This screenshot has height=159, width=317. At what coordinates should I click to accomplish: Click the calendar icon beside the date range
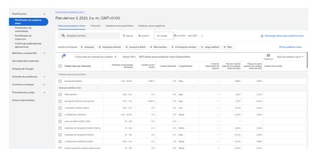(175, 35)
